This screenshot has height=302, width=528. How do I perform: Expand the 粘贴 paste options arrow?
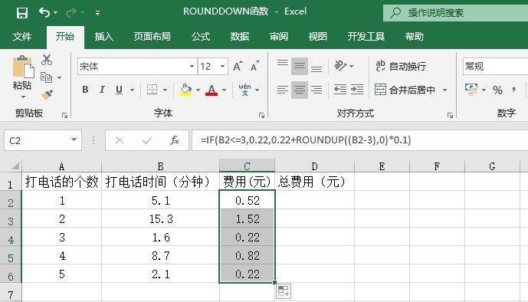pos(23,97)
